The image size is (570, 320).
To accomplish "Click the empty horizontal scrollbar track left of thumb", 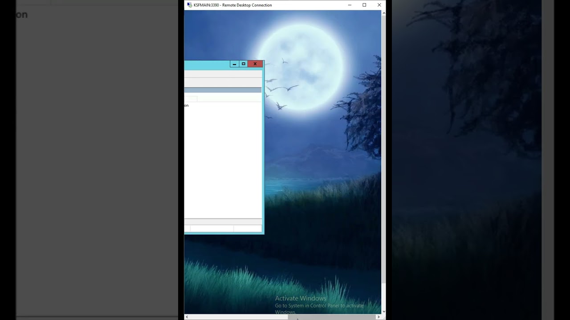I will 239,317.
